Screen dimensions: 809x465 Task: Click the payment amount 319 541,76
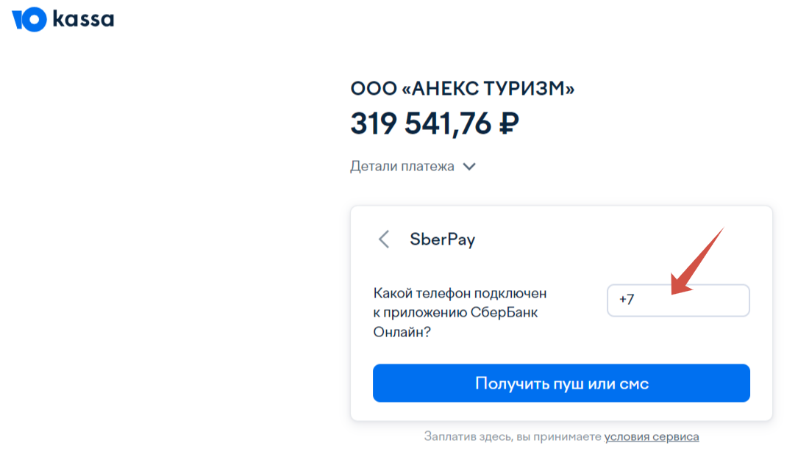pos(421,123)
